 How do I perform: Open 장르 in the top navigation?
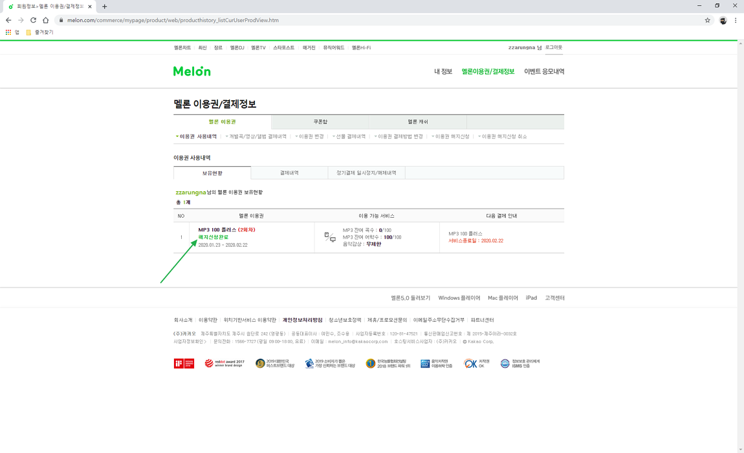tap(218, 48)
